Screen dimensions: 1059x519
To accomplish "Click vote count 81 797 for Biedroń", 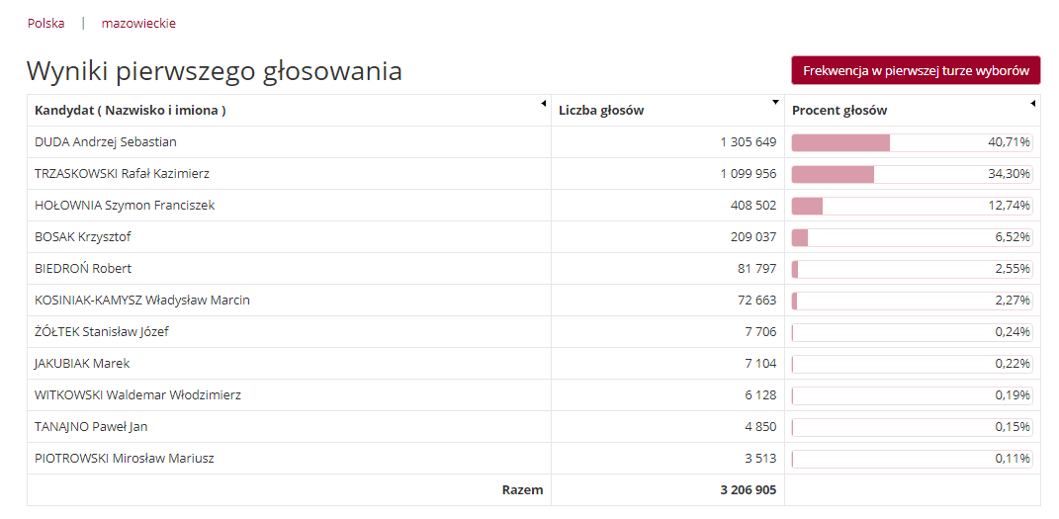I will pos(756,269).
